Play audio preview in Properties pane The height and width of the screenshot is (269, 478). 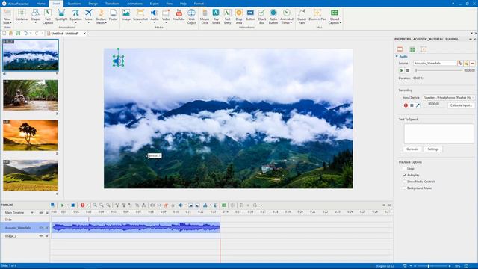402,70
